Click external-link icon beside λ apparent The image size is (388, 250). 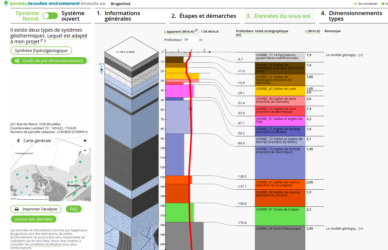click(196, 30)
